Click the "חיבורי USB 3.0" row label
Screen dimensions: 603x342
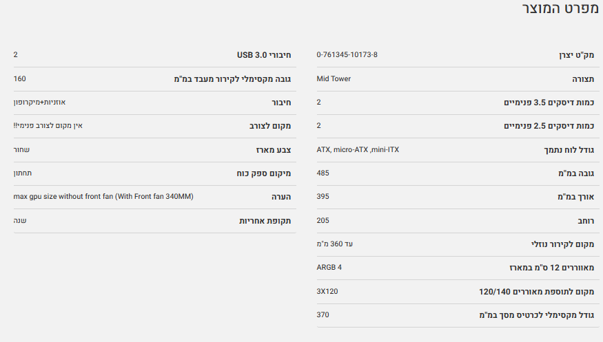(x=264, y=55)
